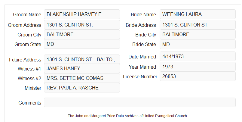
Task: Click the License Number field 26853
Action: point(198,76)
